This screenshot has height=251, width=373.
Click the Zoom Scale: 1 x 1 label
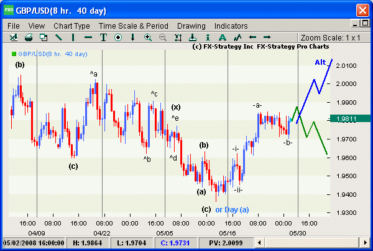pos(331,37)
